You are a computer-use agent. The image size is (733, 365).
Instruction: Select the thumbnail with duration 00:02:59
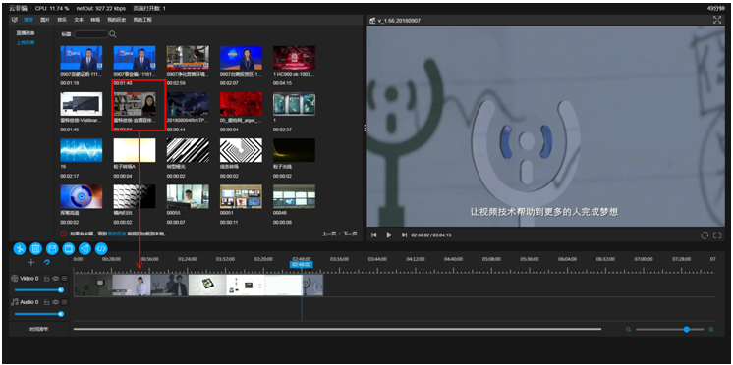pos(188,58)
